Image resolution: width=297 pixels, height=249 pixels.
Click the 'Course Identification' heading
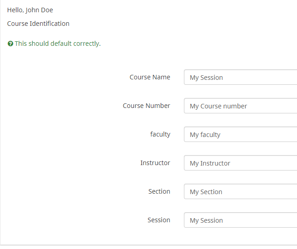pos(38,24)
